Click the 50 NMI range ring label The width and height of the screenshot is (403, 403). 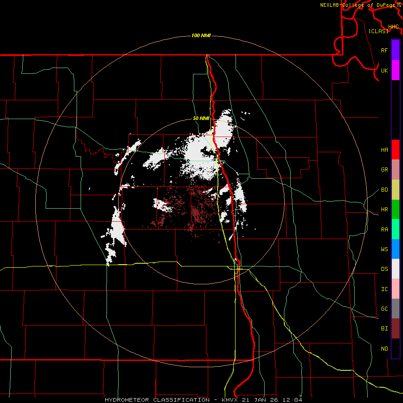point(201,119)
